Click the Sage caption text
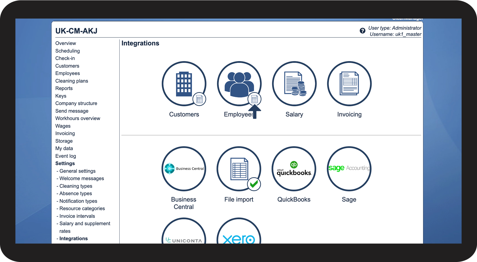Viewport: 477px width, 262px height. pos(349,199)
